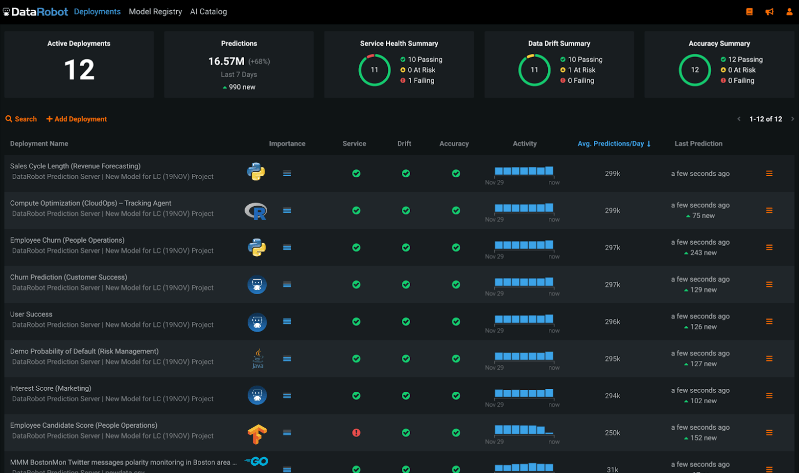The width and height of the screenshot is (799, 473).
Task: Open the documentation book icon
Action: [749, 11]
